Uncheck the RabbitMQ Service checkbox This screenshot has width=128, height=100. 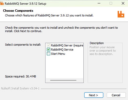coord(48,49)
